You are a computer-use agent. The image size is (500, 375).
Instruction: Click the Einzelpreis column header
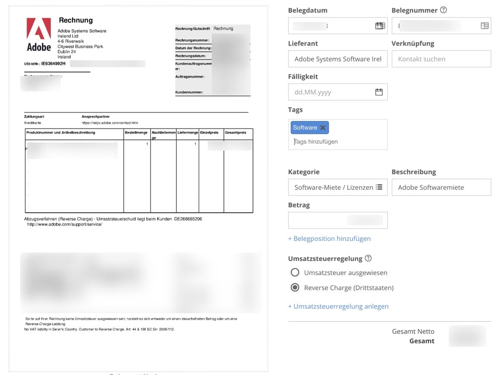tap(209, 133)
